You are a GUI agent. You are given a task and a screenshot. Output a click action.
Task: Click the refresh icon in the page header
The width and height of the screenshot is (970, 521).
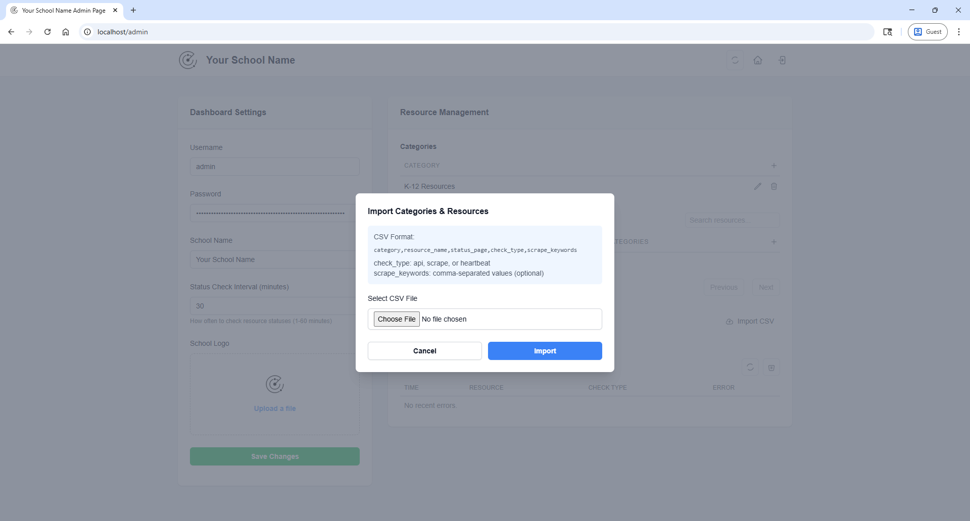click(735, 60)
